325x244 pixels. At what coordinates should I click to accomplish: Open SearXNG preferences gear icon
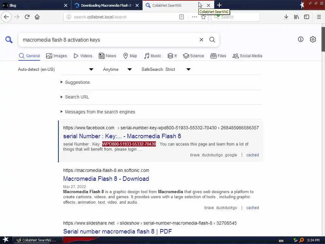(x=313, y=39)
